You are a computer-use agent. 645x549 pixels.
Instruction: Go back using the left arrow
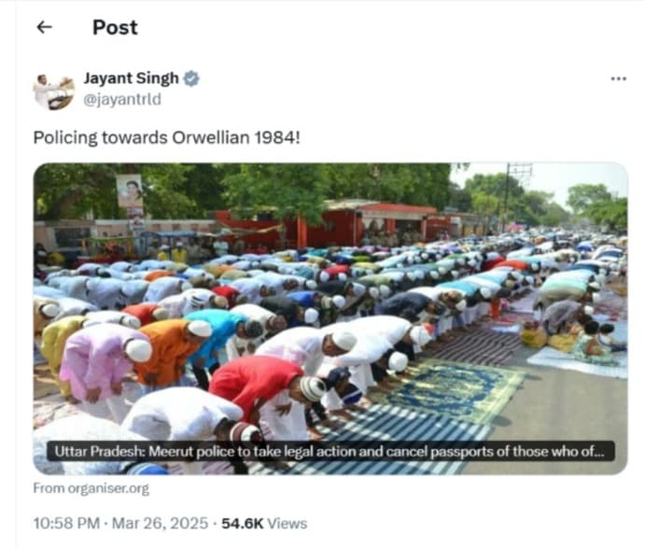coord(45,28)
